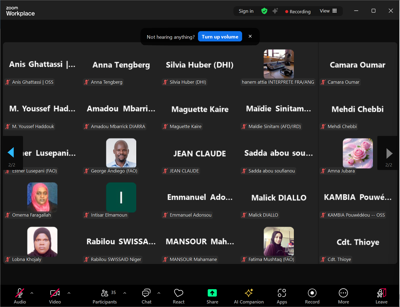The height and width of the screenshot is (307, 400).
Task: Unmute the microphone with Audio button
Action: click(x=20, y=296)
